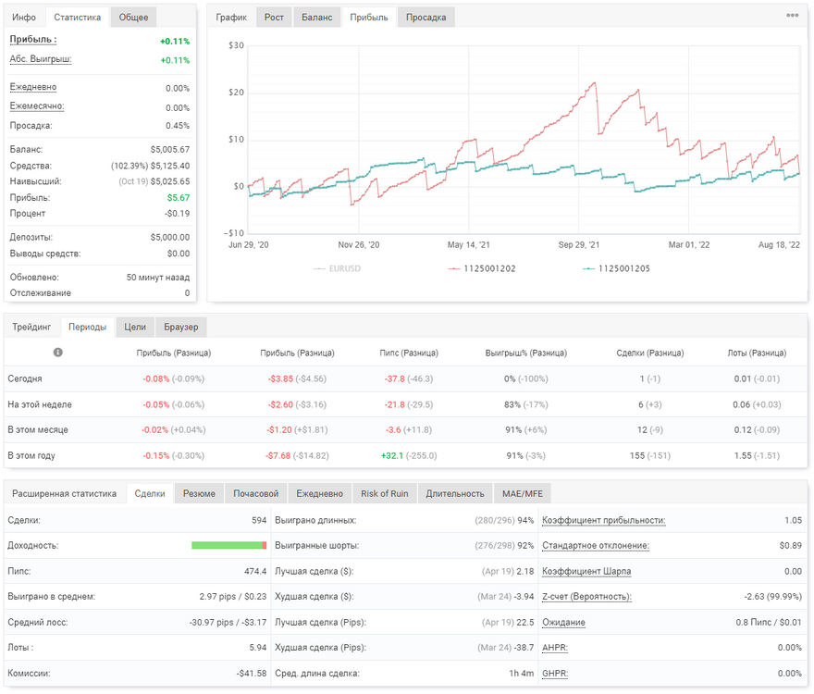Click the AHPR link
814x694 pixels.
click(555, 648)
